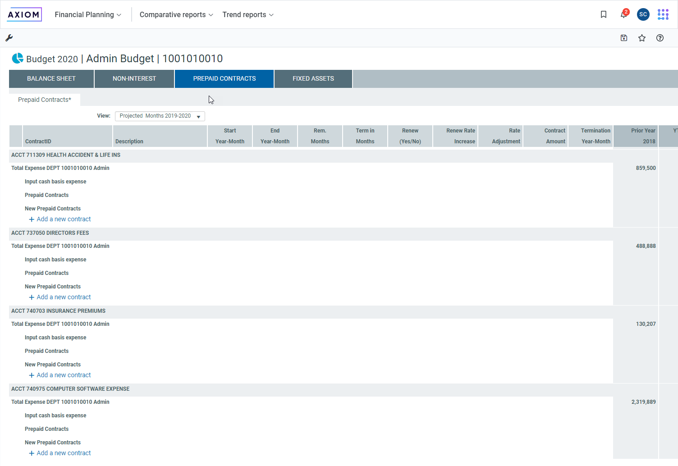
Task: Open the bookmark icon in header
Action: (604, 14)
